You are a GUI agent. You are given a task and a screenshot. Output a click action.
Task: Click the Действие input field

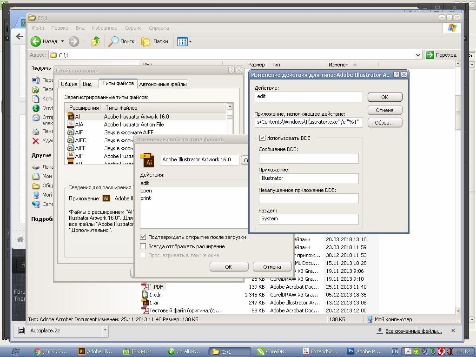[x=309, y=97]
